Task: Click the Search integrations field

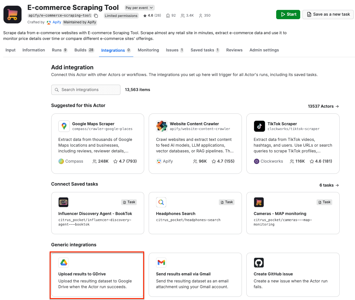Action: pos(86,90)
